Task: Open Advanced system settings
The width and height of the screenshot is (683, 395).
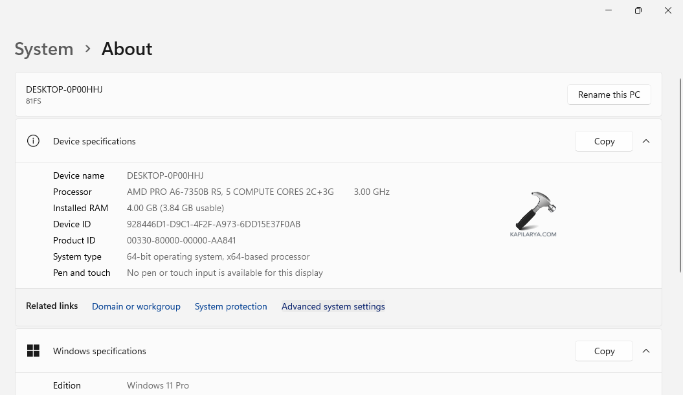Action: click(x=333, y=306)
